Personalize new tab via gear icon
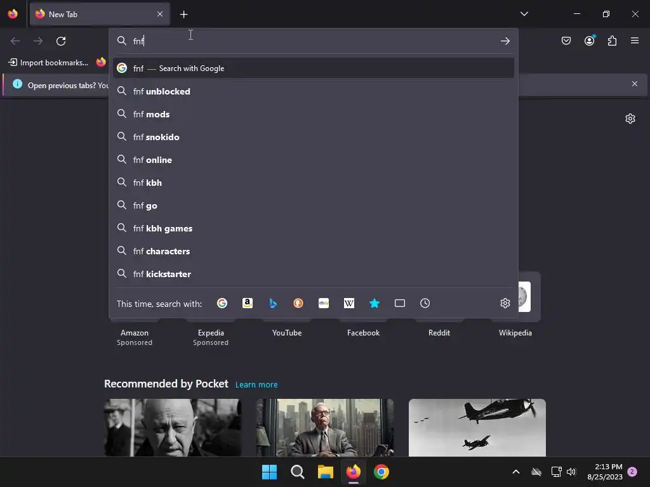 (630, 119)
